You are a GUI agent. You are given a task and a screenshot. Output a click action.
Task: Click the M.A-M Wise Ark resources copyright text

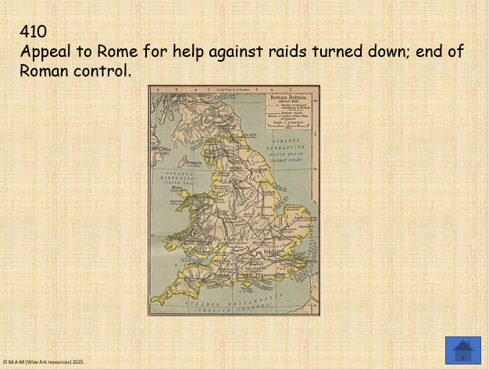42,363
